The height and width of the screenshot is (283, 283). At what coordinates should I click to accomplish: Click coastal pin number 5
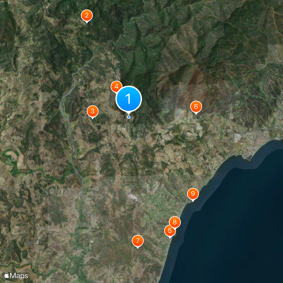coord(170,230)
